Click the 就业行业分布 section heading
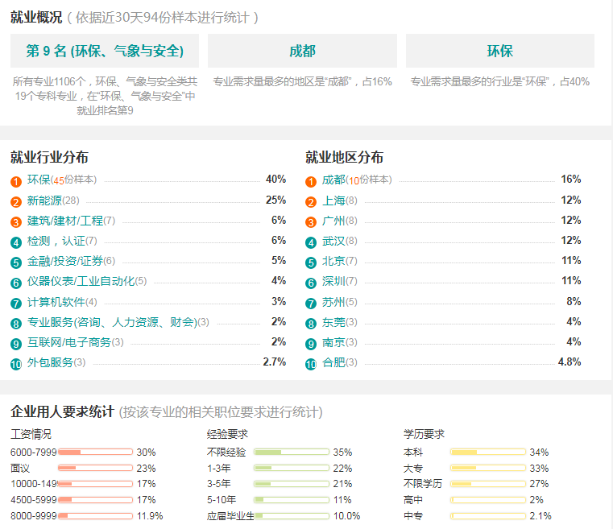Screen dimensions: 613x529 49,157
